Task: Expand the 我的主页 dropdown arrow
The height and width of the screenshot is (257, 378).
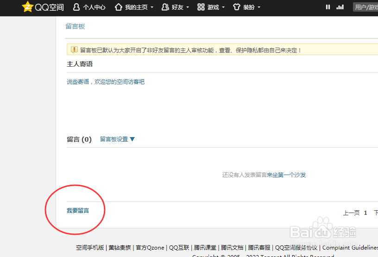Action: coord(152,7)
